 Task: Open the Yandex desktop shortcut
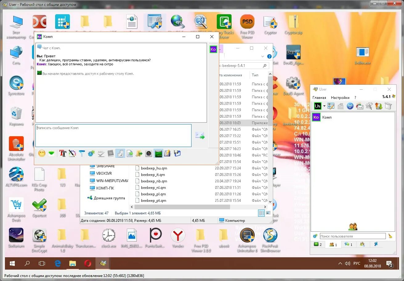pyautogui.click(x=178, y=238)
